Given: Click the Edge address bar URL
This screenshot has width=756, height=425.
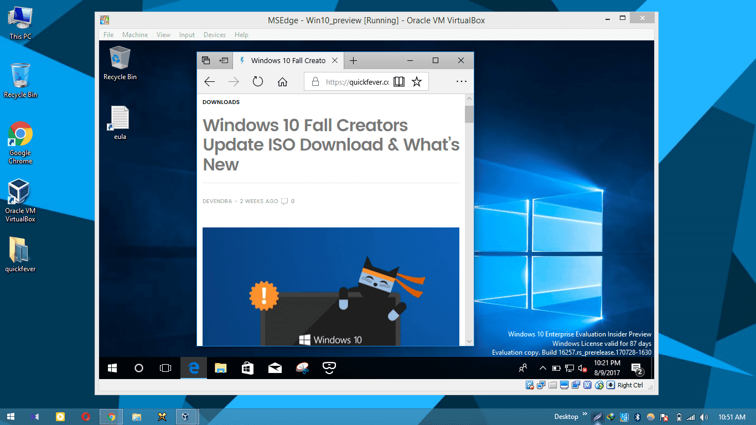Looking at the screenshot, I should 357,82.
